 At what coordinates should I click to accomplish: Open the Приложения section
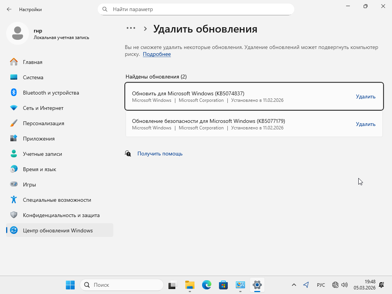click(39, 139)
